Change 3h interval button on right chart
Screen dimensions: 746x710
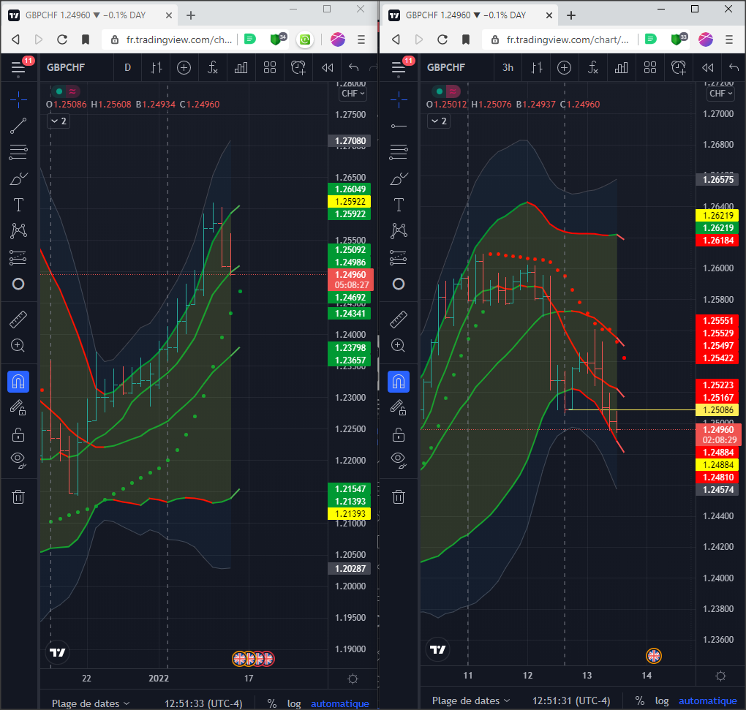(508, 67)
